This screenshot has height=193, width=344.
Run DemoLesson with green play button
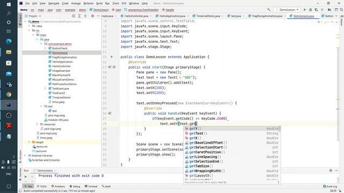click(305, 10)
